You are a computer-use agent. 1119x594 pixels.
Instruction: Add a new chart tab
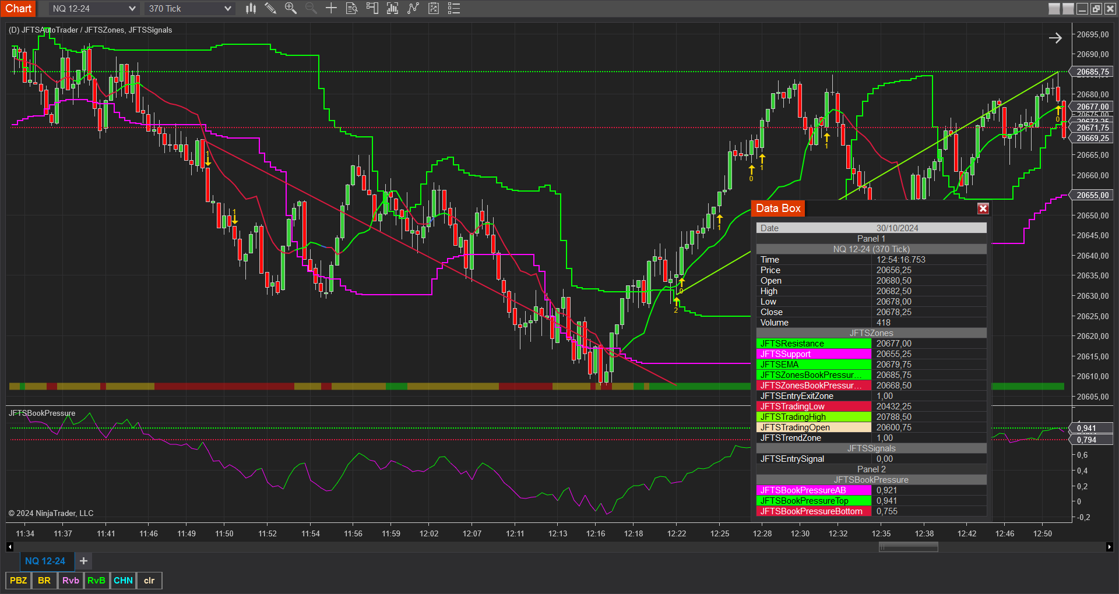[x=83, y=561]
